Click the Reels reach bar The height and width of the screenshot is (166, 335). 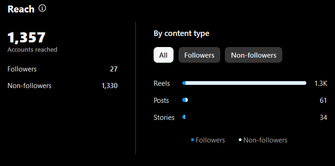tap(244, 83)
